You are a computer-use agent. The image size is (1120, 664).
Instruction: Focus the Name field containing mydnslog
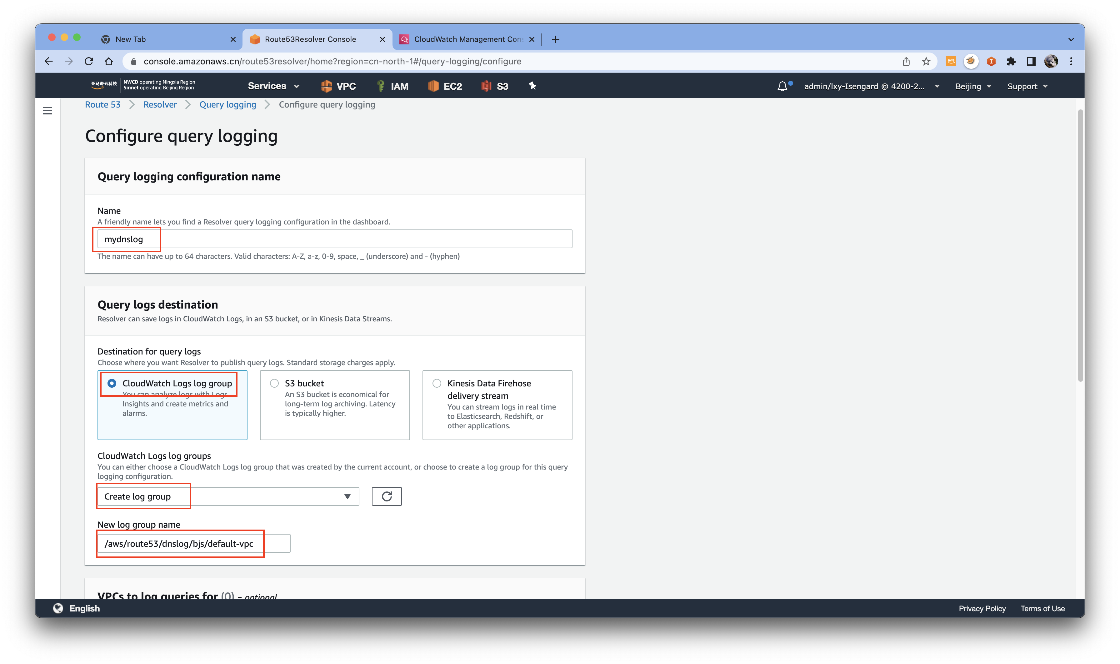(335, 239)
